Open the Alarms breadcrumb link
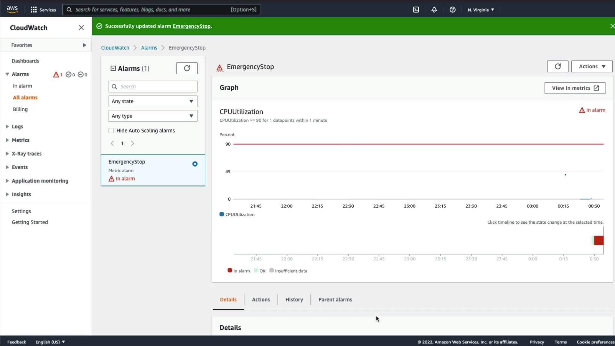Image resolution: width=615 pixels, height=346 pixels. point(149,48)
